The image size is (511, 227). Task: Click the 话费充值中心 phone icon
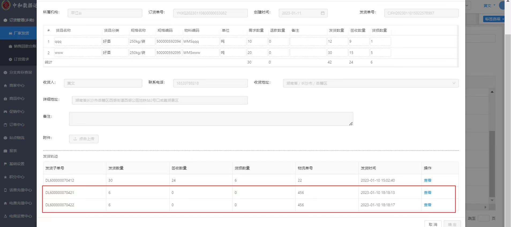coord(5,190)
